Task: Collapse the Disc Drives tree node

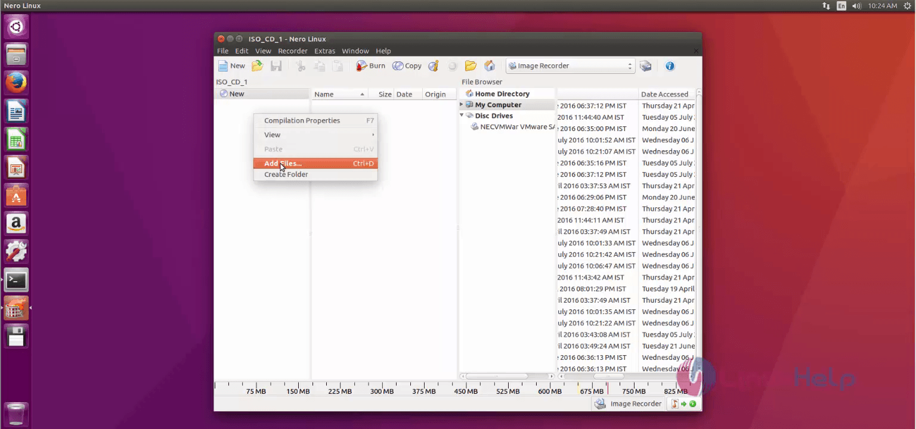Action: coord(461,115)
